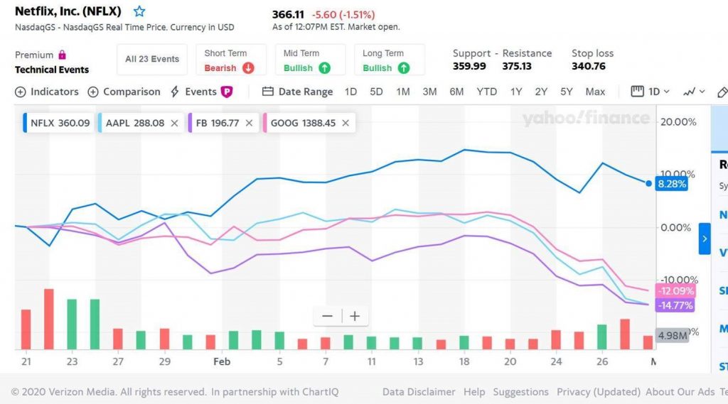Click the Events lightning bolt icon
728x404 pixels.
tap(175, 92)
